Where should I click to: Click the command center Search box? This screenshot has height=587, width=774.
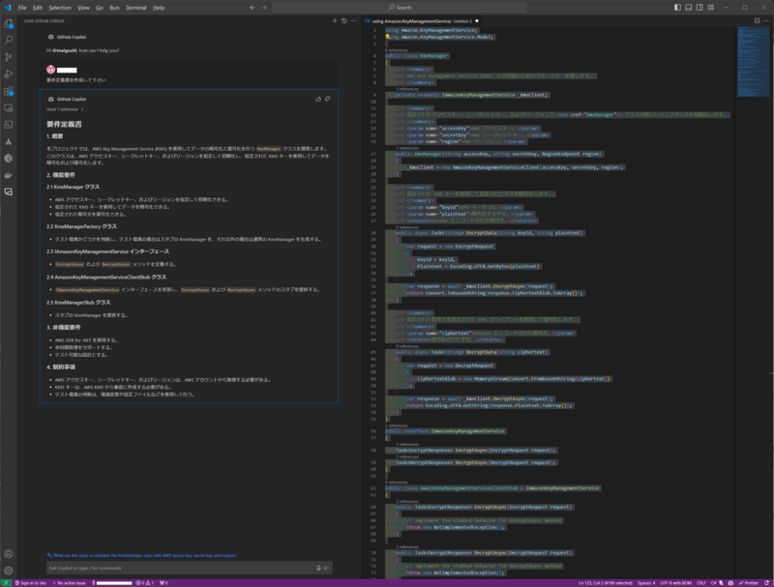[x=399, y=8]
